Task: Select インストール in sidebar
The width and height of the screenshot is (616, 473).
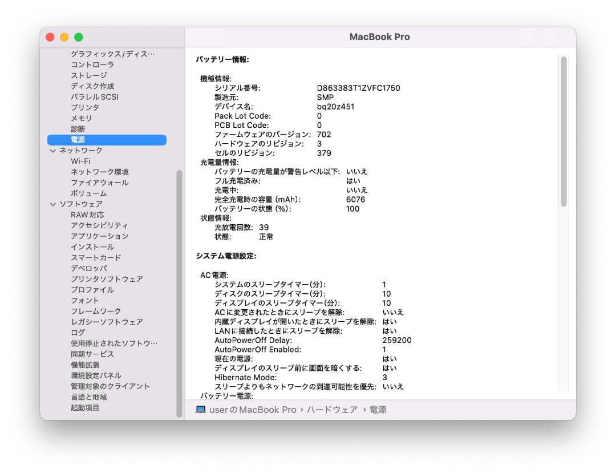Action: (92, 247)
